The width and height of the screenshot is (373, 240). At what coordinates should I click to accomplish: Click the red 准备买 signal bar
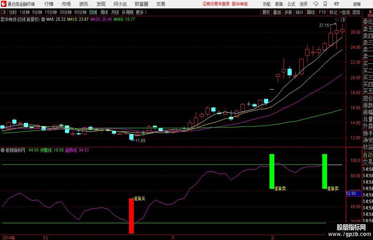coord(131,216)
